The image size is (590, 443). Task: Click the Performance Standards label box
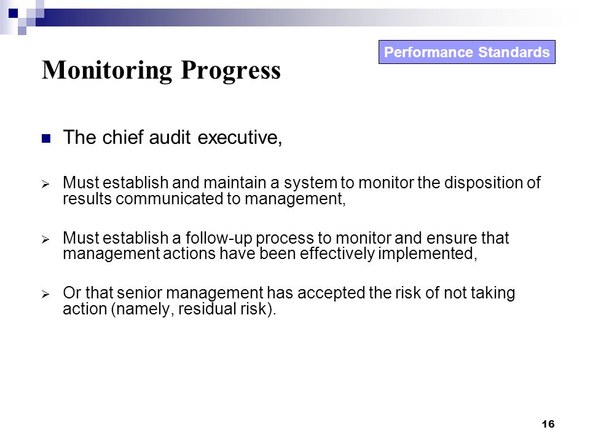466,52
